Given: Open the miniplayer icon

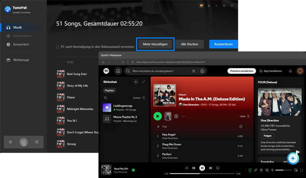Looking at the screenshot, I should click(x=296, y=170).
